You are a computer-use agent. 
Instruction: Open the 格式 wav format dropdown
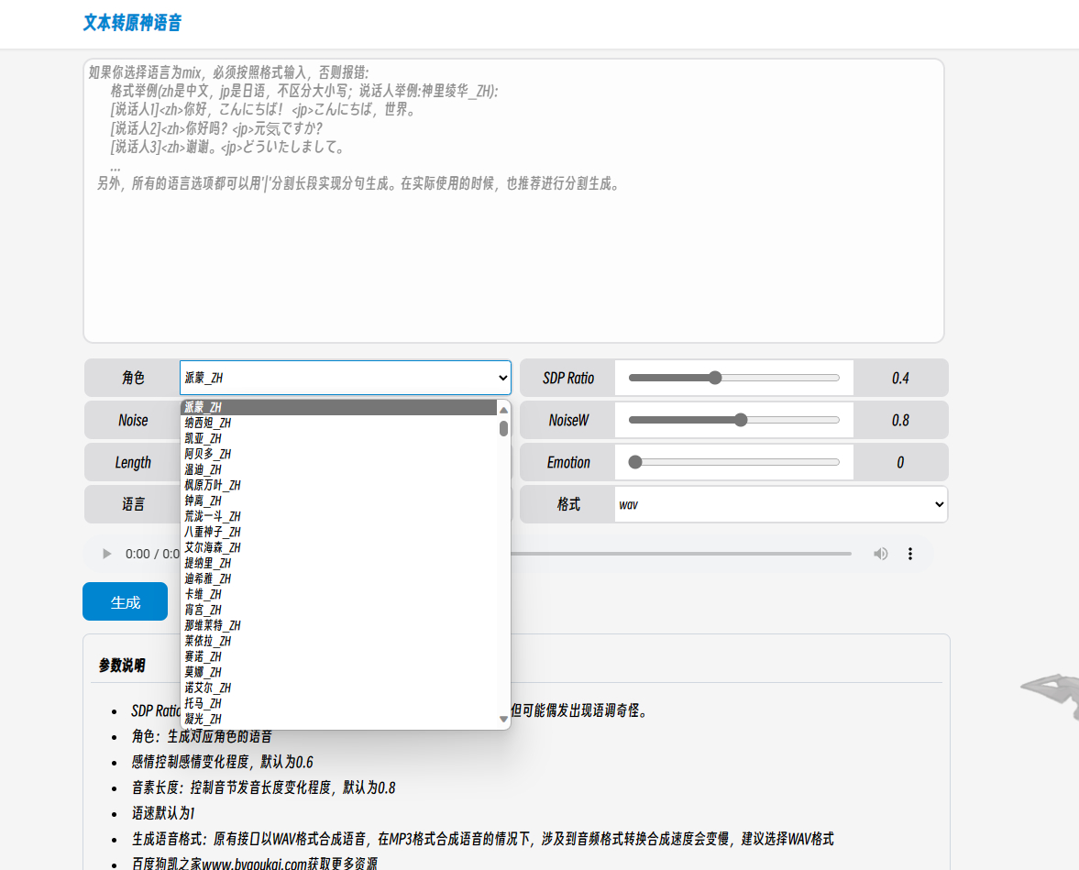click(781, 504)
